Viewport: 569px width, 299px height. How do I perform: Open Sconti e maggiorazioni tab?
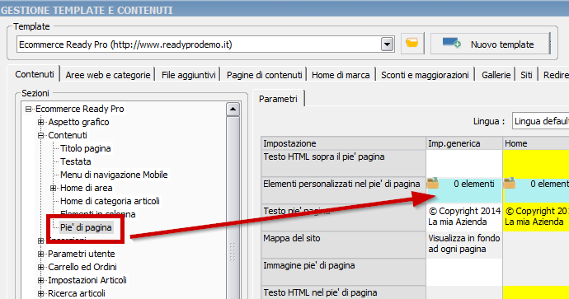[x=425, y=75]
